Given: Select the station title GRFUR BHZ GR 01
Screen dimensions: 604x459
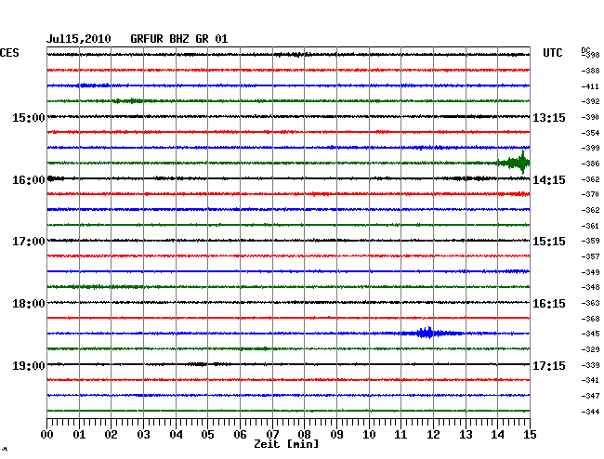Looking at the screenshot, I should (x=179, y=39).
